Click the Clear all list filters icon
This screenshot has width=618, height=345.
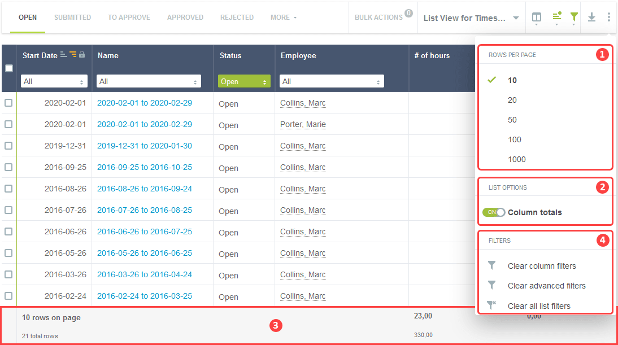pos(491,305)
